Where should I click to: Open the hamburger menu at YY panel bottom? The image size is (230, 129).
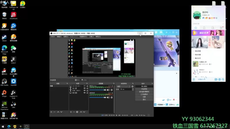193,79
